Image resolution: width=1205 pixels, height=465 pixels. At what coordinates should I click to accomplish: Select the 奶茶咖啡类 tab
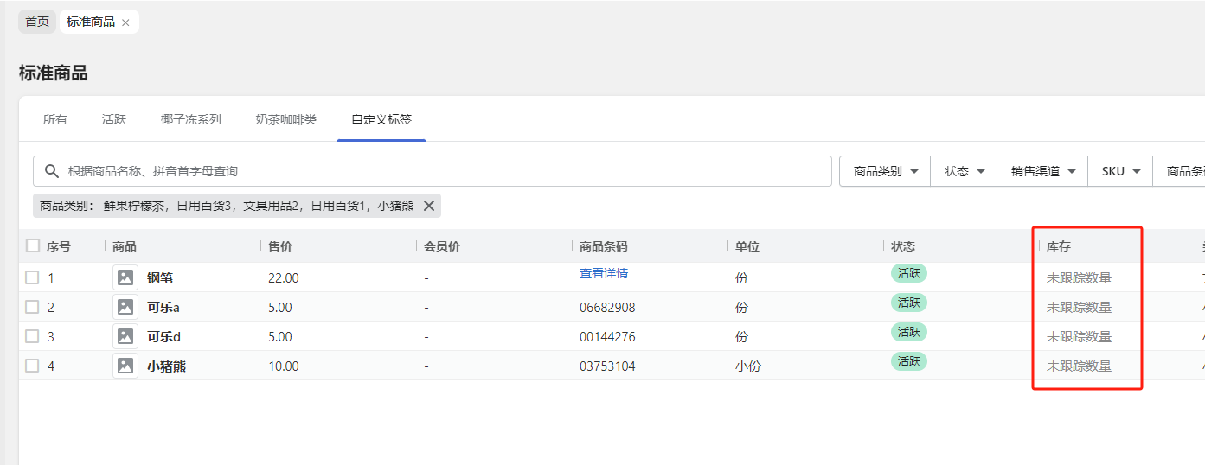[x=286, y=119]
